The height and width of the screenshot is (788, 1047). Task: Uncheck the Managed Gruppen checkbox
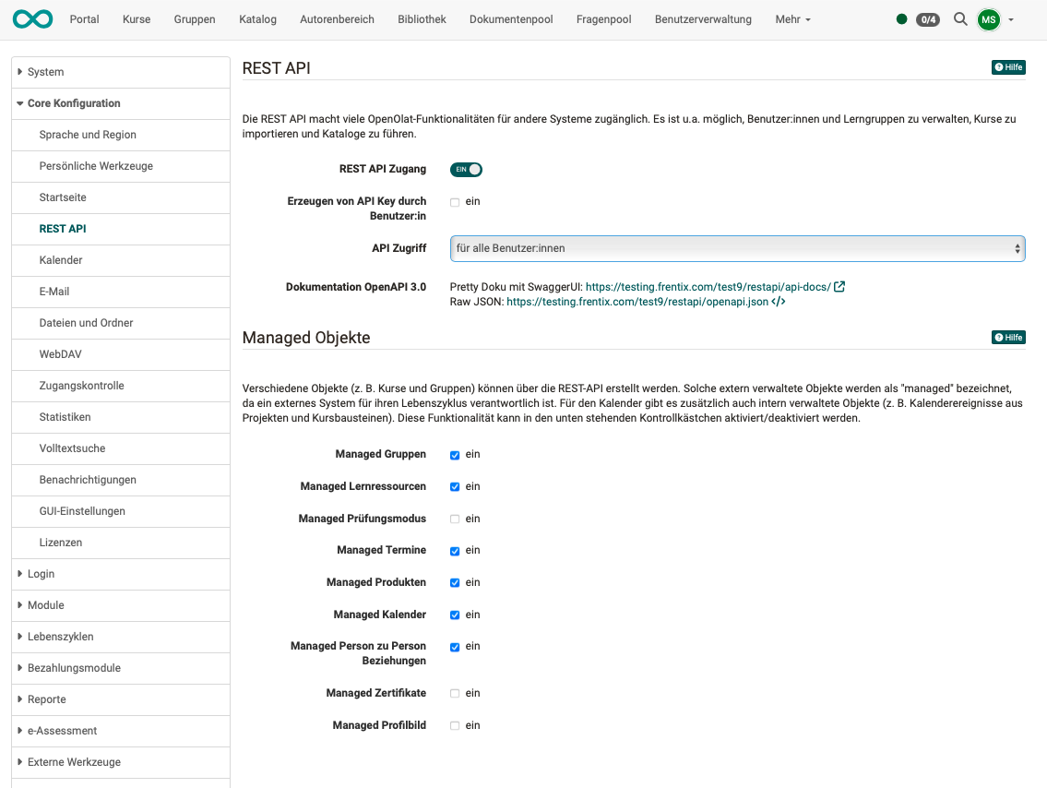tap(454, 454)
